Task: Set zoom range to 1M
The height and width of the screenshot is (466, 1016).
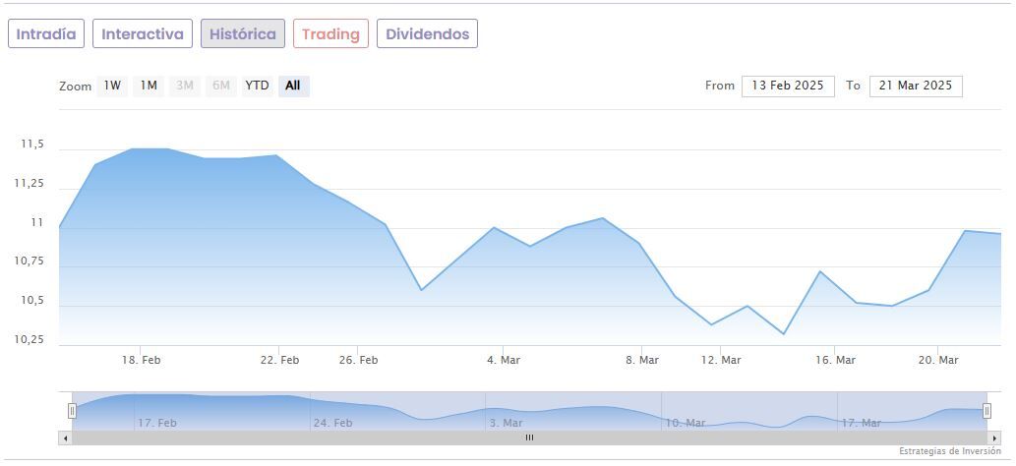Action: coord(148,86)
